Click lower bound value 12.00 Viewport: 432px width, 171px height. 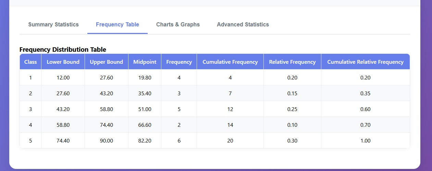[x=63, y=78]
